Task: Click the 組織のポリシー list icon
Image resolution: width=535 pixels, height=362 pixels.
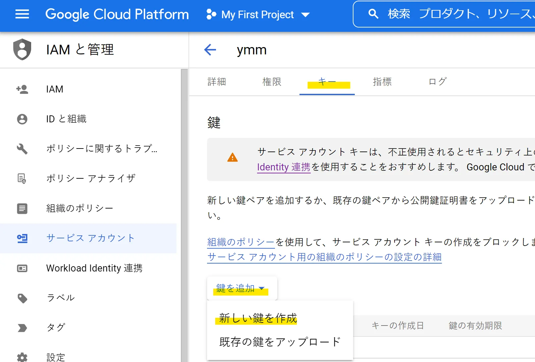Action: pos(22,209)
